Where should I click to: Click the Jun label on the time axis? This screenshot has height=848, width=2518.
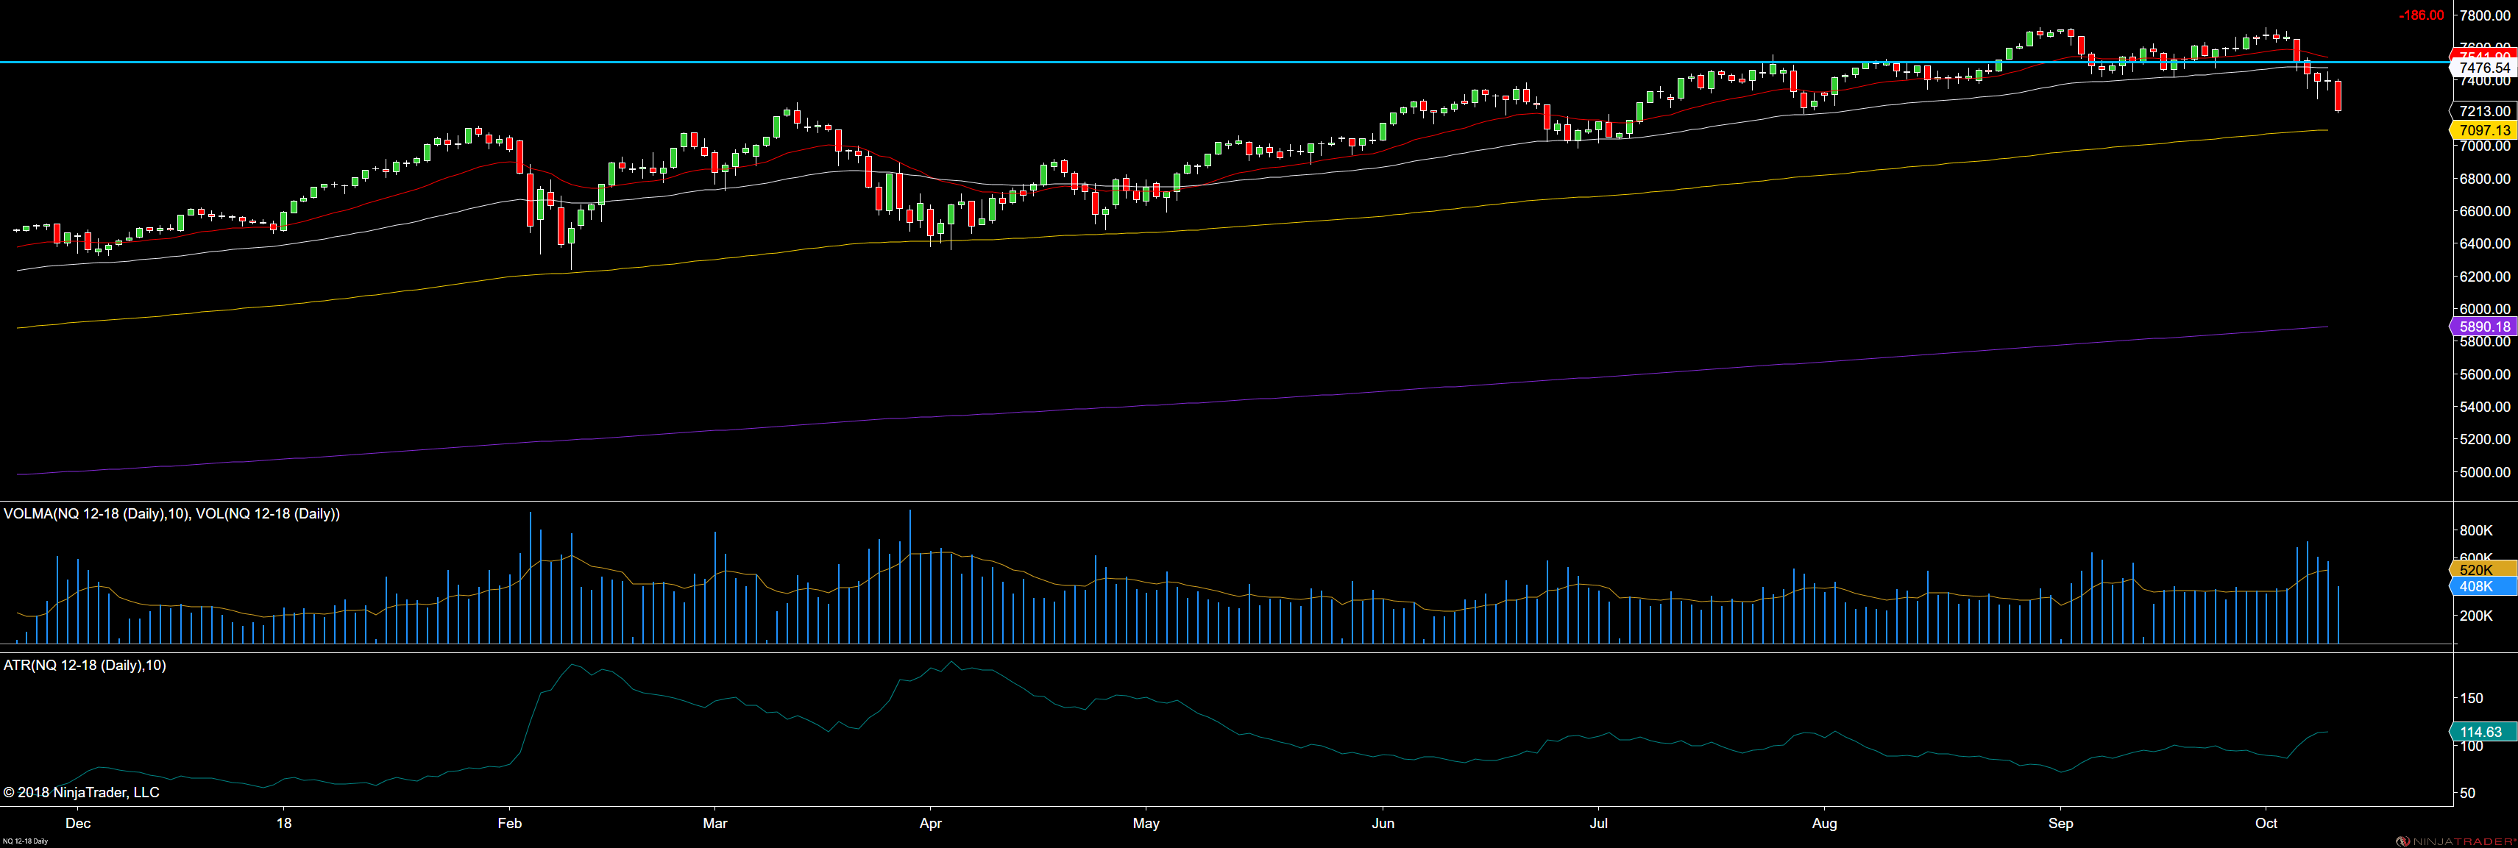[x=1383, y=824]
